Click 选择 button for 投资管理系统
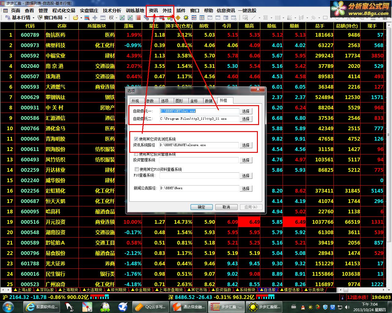The height and width of the screenshot is (313, 392). point(246,160)
